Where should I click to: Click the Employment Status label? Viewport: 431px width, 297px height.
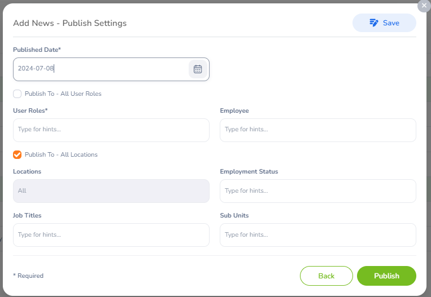point(249,171)
